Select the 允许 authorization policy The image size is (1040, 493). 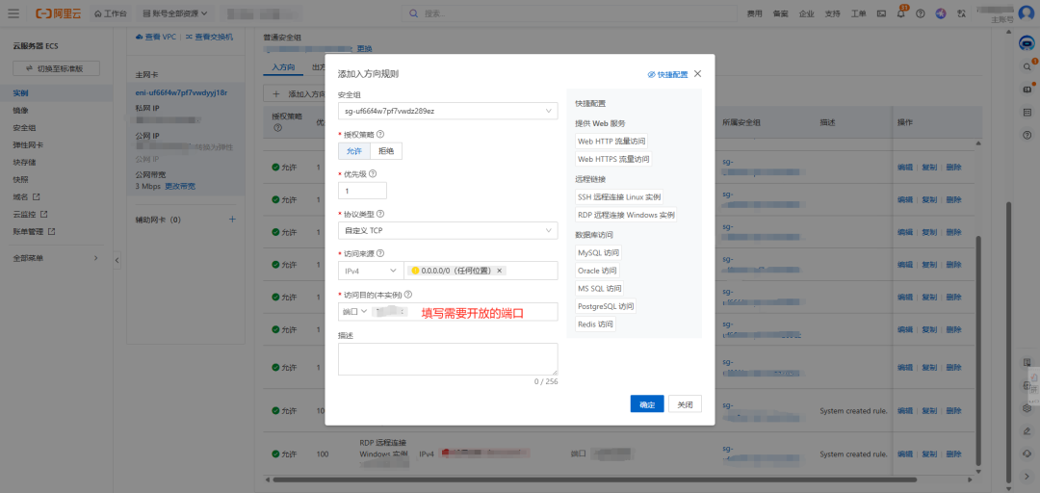tap(353, 151)
